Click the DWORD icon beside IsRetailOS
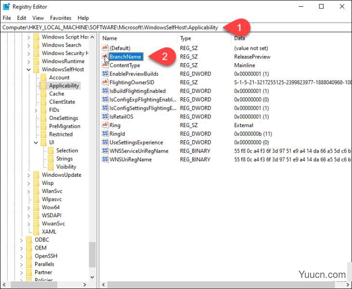352x289 pixels. click(105, 117)
